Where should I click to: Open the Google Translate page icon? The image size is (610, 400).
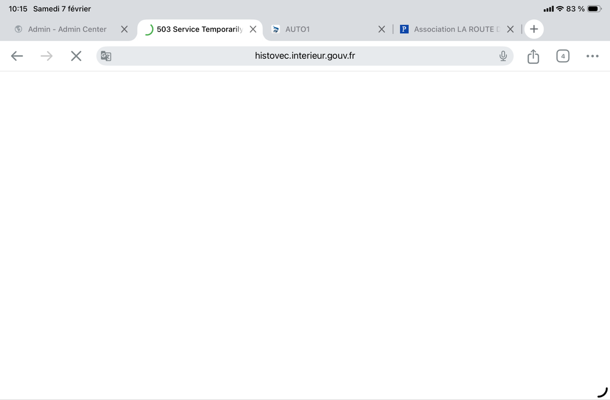(x=106, y=56)
